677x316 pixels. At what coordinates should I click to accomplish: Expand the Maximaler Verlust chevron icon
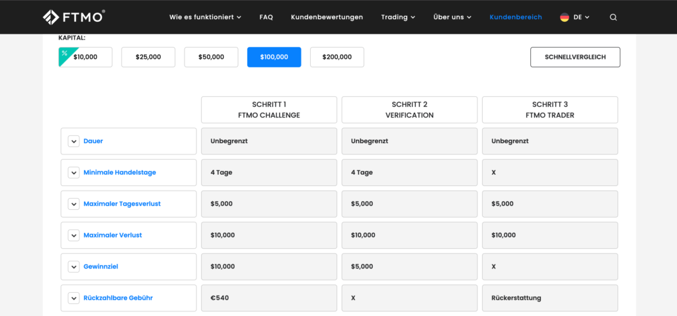click(x=73, y=236)
